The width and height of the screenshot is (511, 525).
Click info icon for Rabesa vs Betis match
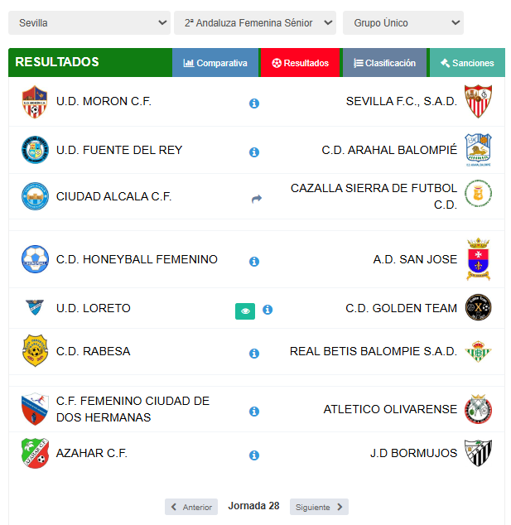coord(254,354)
